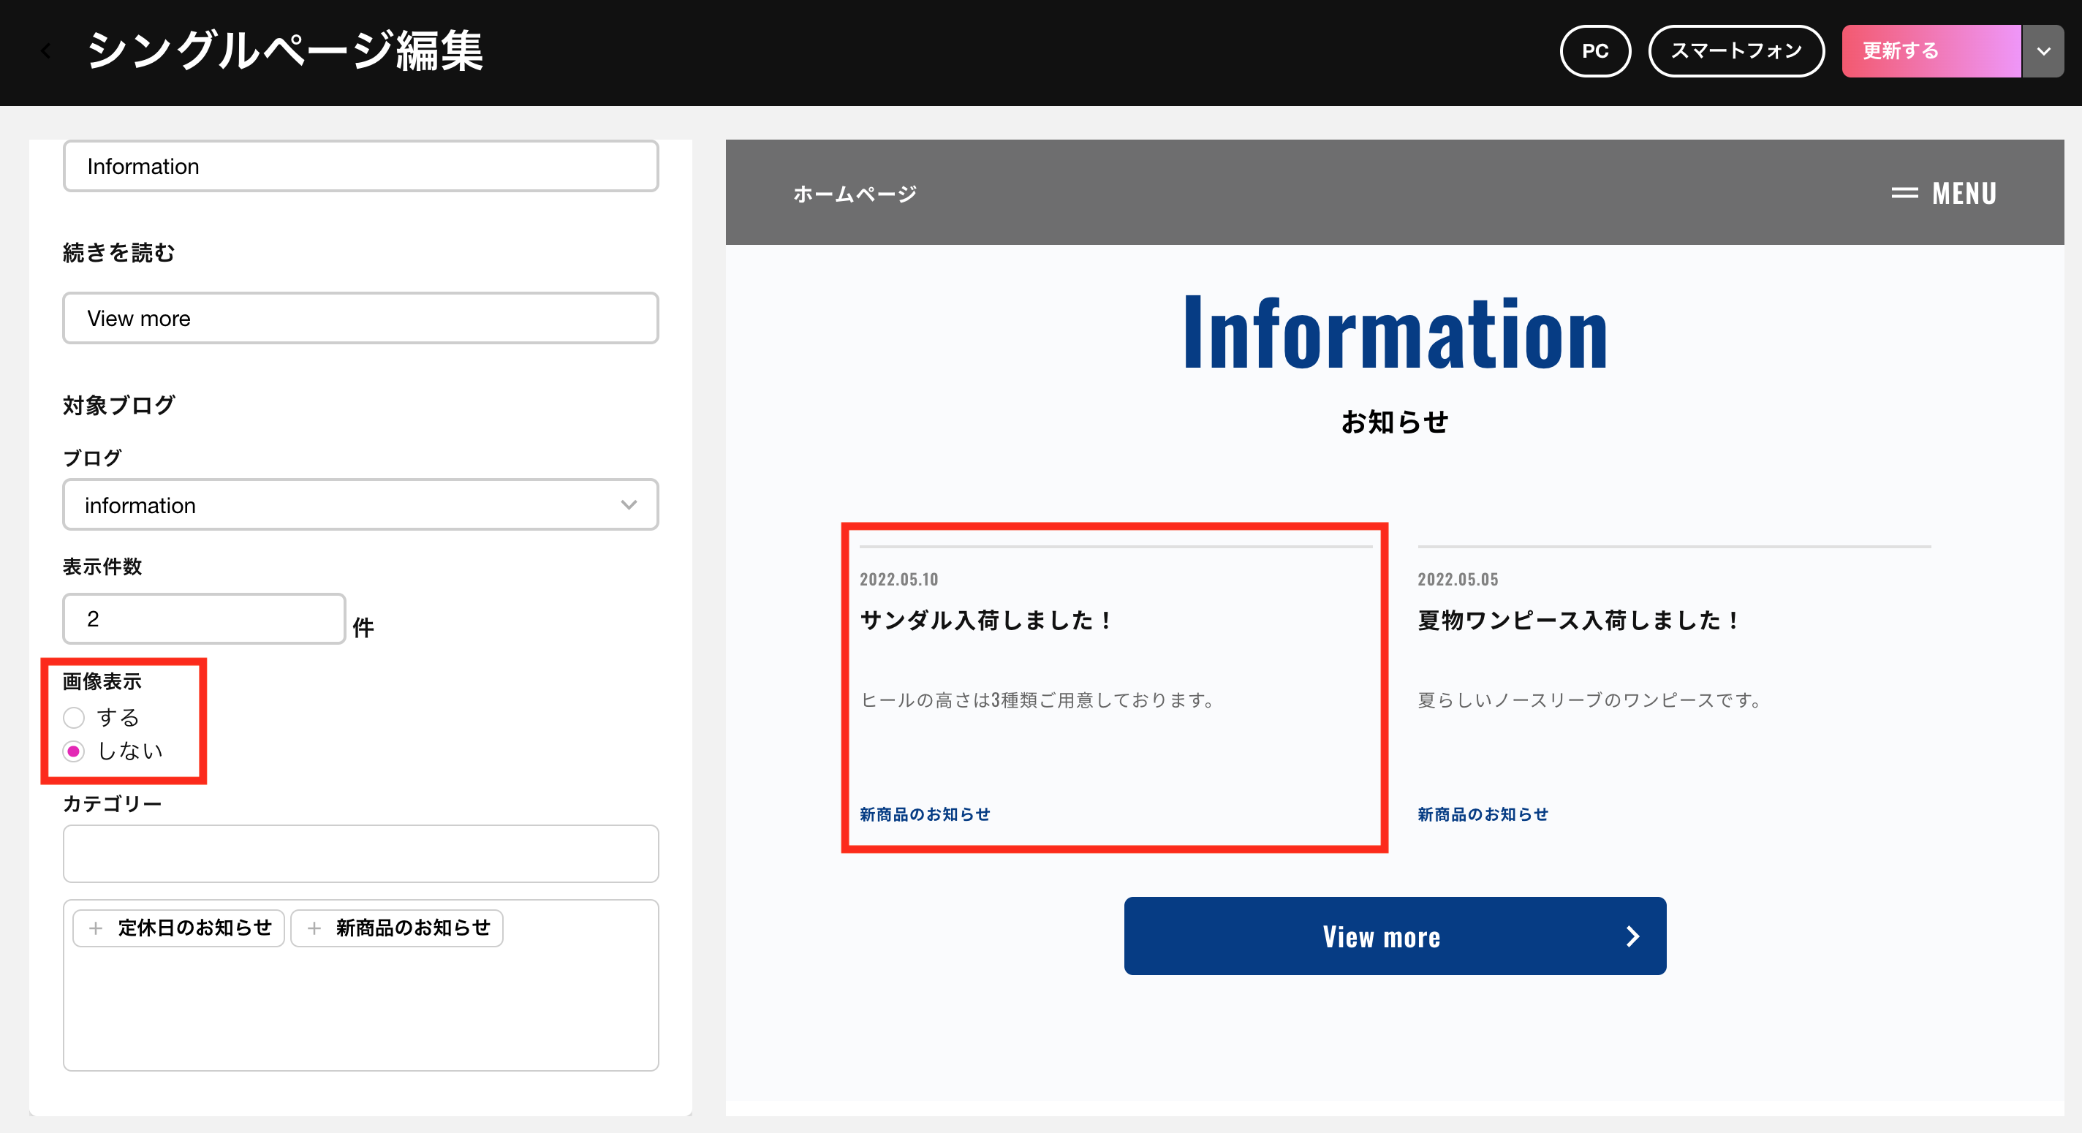Add the 新商品のお知らせ category tag
The width and height of the screenshot is (2082, 1133).
click(397, 928)
